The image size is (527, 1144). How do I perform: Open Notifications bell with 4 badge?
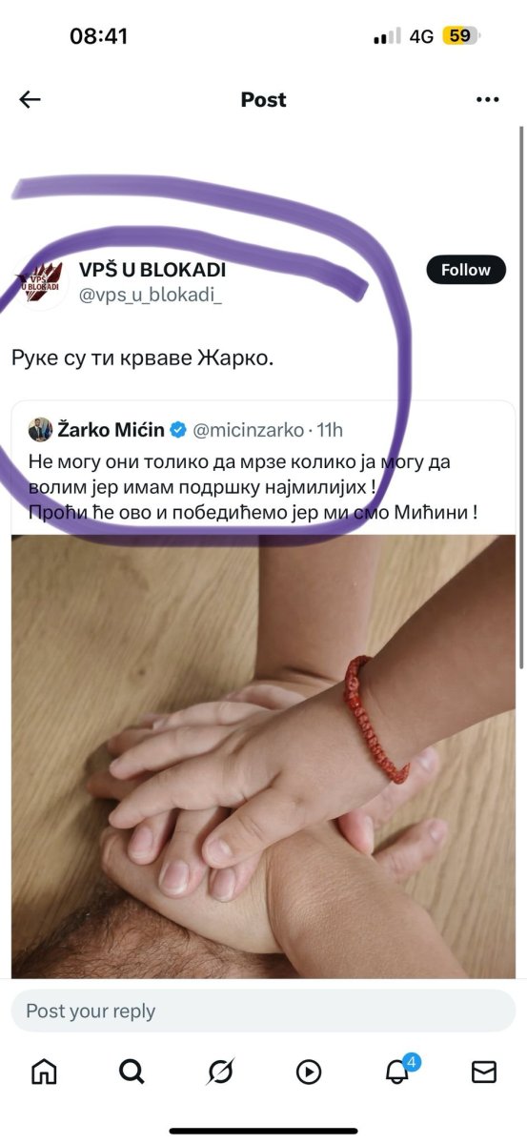click(x=398, y=1070)
